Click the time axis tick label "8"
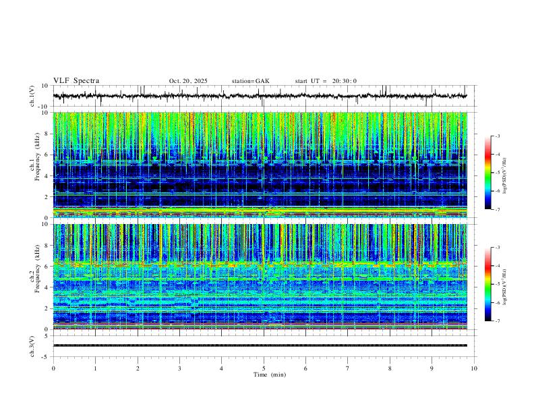Image resolution: width=534 pixels, height=413 pixels. click(x=390, y=368)
